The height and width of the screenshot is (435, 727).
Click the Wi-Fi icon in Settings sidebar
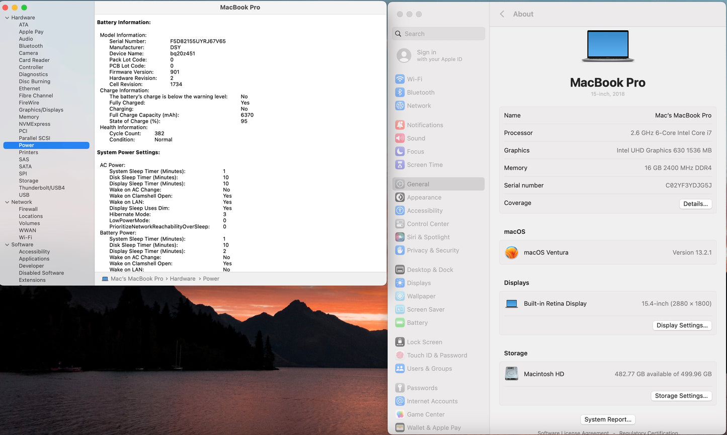coord(400,79)
